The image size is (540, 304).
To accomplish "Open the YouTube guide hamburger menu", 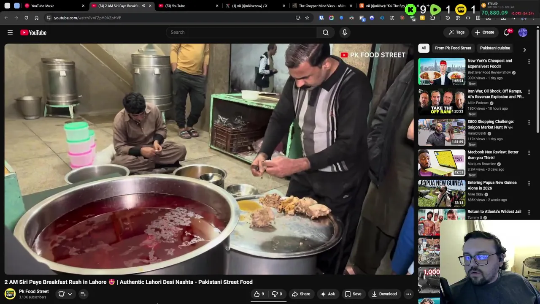I will (10, 33).
